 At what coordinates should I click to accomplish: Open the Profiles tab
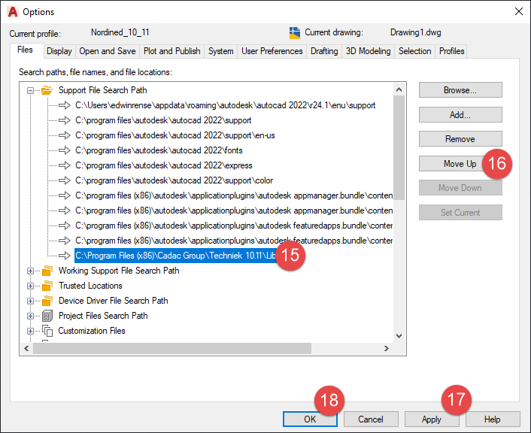(x=451, y=51)
